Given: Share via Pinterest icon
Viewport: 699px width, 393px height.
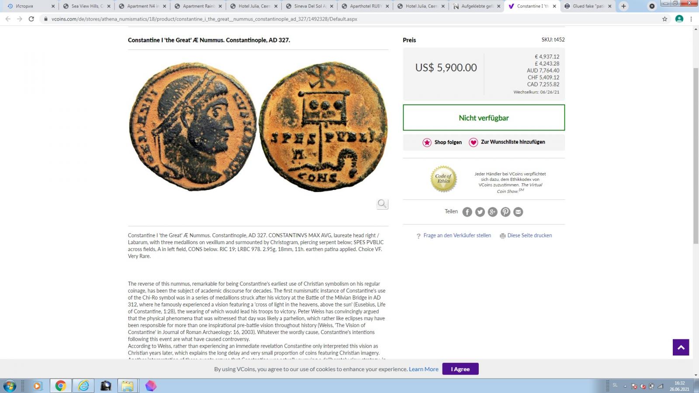Looking at the screenshot, I should pos(505,212).
